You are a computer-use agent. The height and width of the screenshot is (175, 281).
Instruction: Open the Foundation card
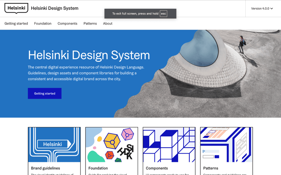97,168
